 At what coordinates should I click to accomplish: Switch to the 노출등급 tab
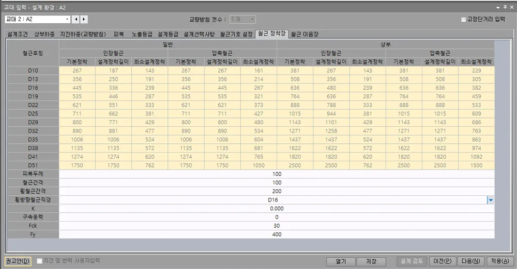[142, 34]
